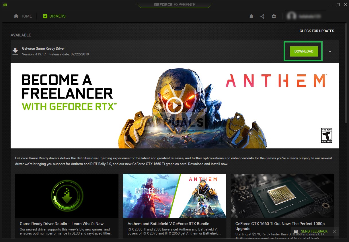Switch to the DRIVERS tab
This screenshot has width=349, height=242.
coord(54,16)
